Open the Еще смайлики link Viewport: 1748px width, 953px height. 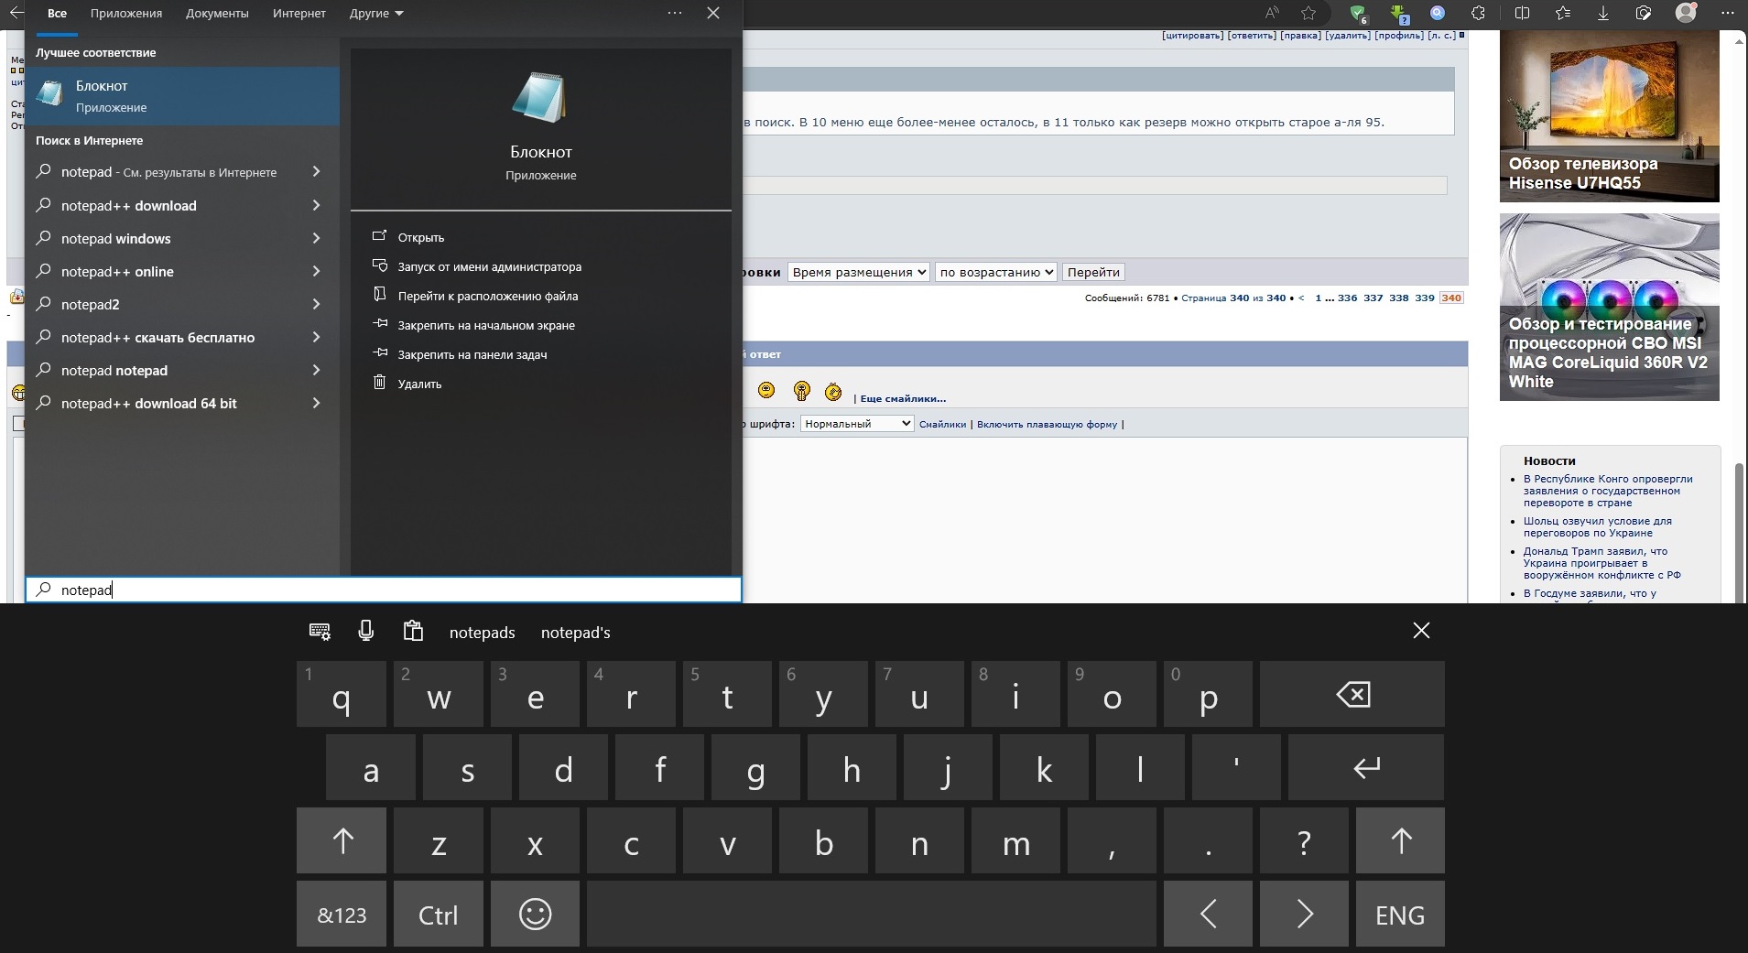903,398
